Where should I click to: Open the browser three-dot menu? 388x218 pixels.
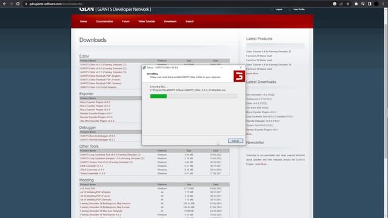point(383,4)
